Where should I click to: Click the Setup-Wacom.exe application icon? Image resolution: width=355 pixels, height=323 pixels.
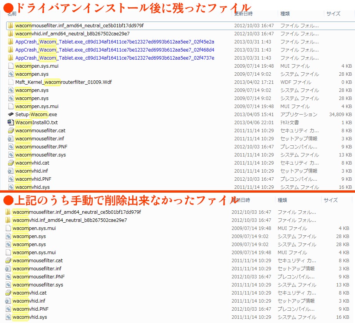(x=11, y=114)
